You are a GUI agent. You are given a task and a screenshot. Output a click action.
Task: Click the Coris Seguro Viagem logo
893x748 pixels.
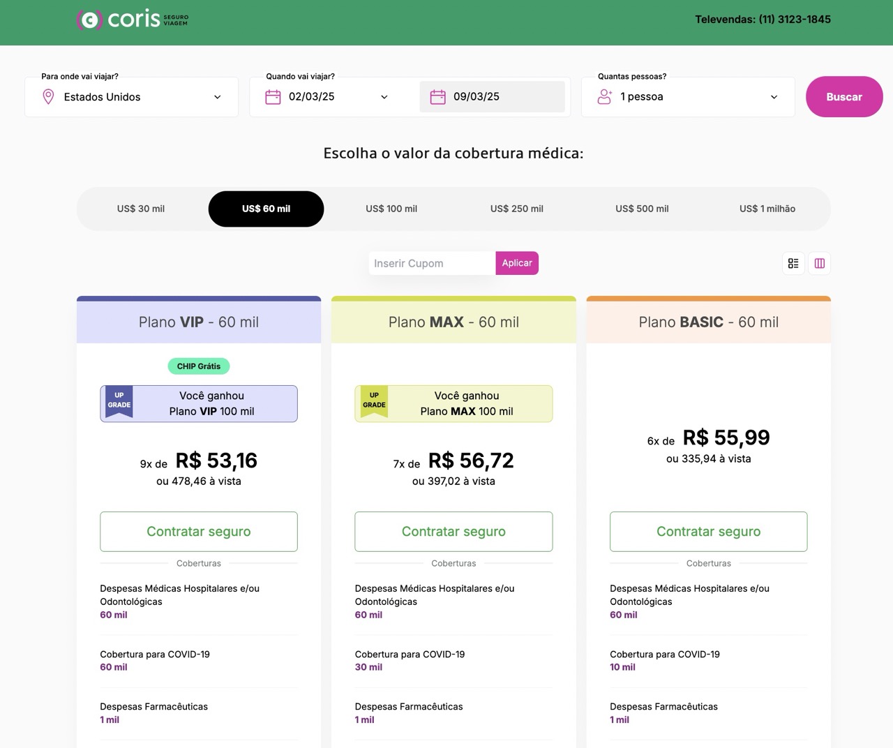pos(133,19)
